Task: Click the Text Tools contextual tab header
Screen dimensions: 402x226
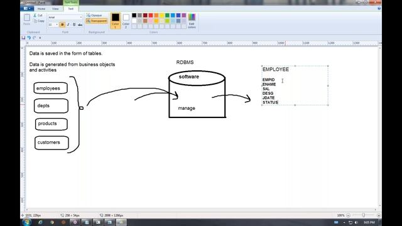Action: pyautogui.click(x=71, y=3)
